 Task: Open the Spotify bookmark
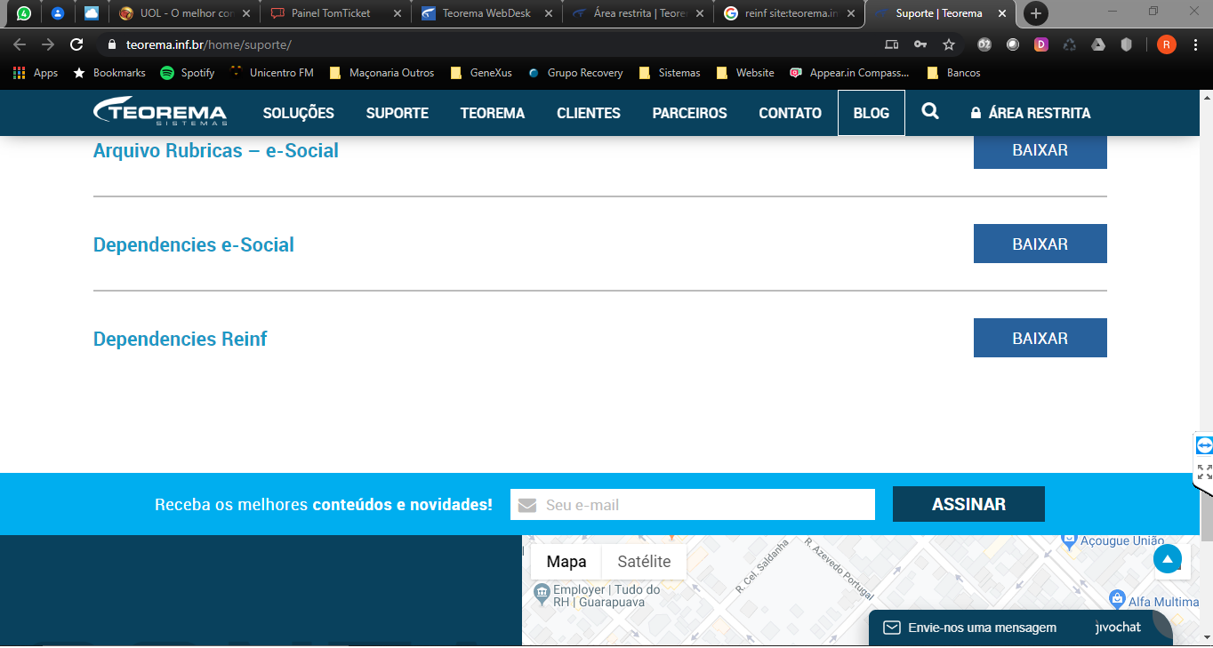188,73
